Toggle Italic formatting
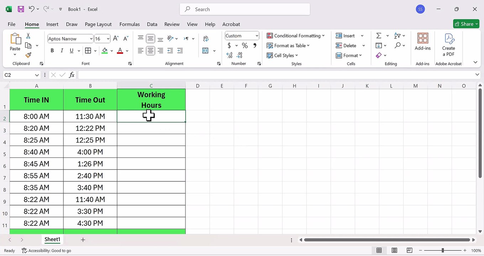Screen dimensions: 484x256 (62, 50)
